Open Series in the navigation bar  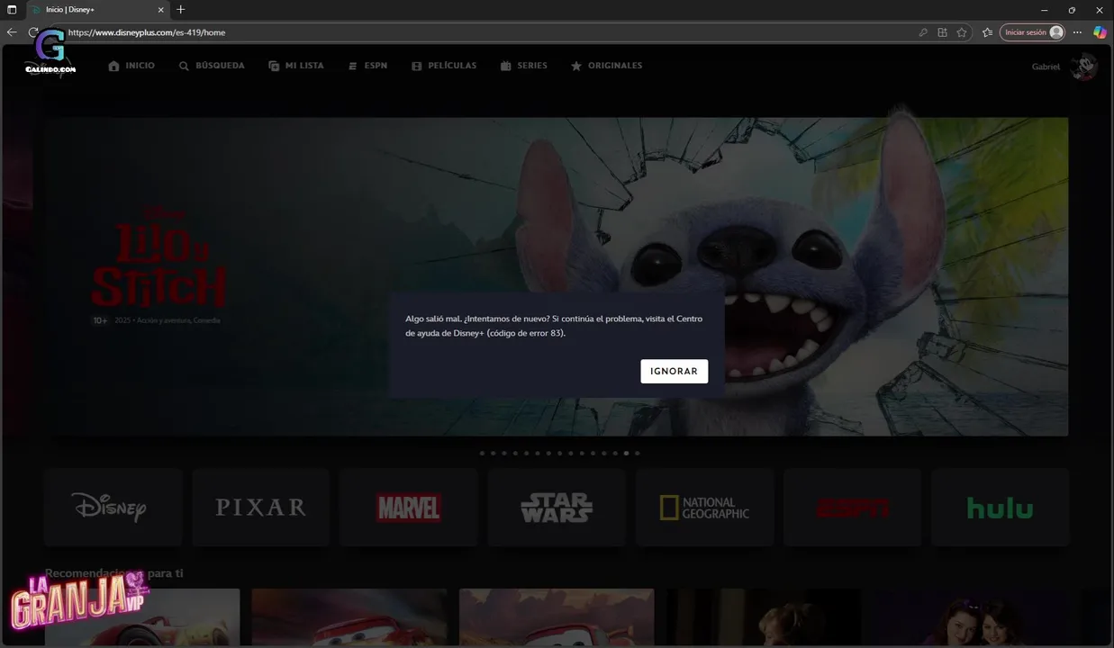pyautogui.click(x=524, y=66)
